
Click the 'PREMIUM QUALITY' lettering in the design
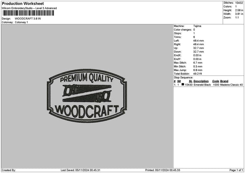(87, 78)
